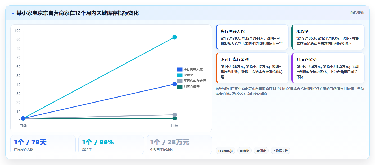This screenshot has height=165, width=375.
Task: Click the description paragraph starting 这张图连接
Action: (290, 91)
